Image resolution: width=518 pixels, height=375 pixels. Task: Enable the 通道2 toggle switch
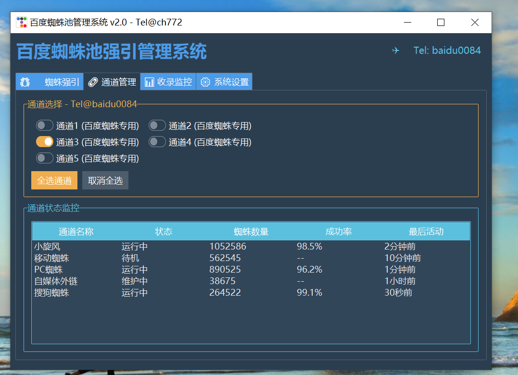point(157,125)
